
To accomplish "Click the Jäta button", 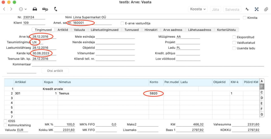I will 215,9.
